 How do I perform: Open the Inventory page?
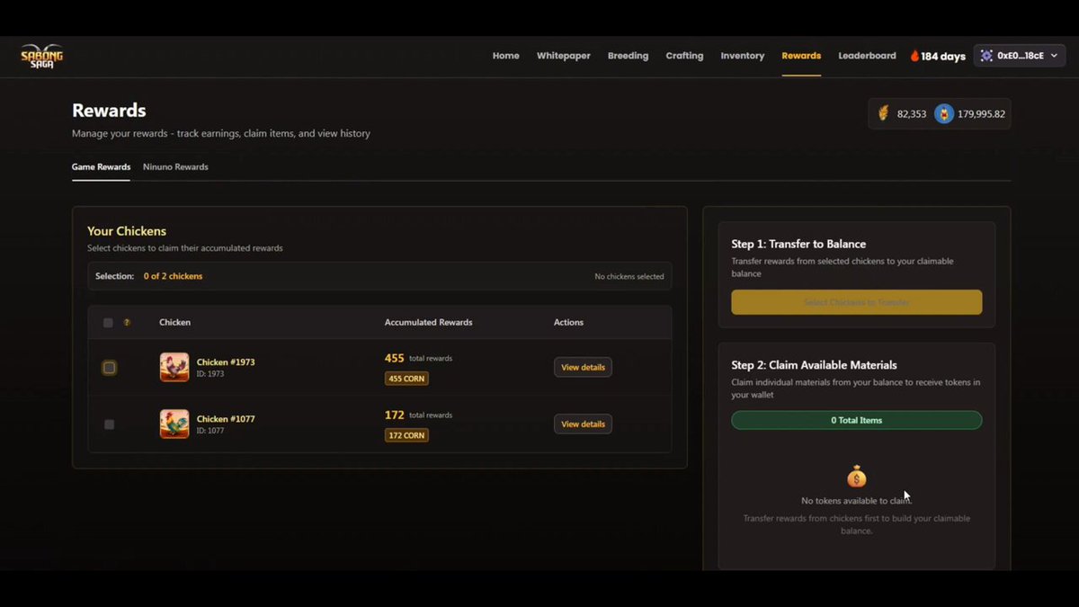tap(743, 56)
